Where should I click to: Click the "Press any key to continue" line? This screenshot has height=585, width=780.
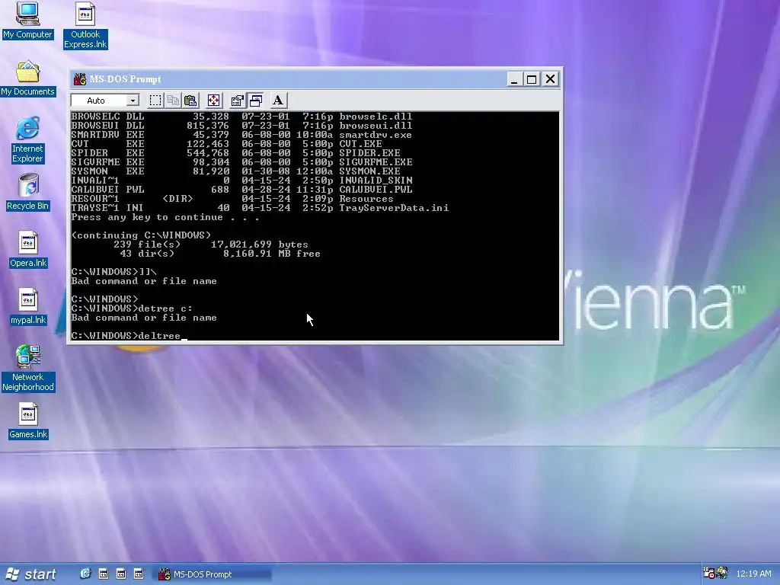pyautogui.click(x=165, y=217)
